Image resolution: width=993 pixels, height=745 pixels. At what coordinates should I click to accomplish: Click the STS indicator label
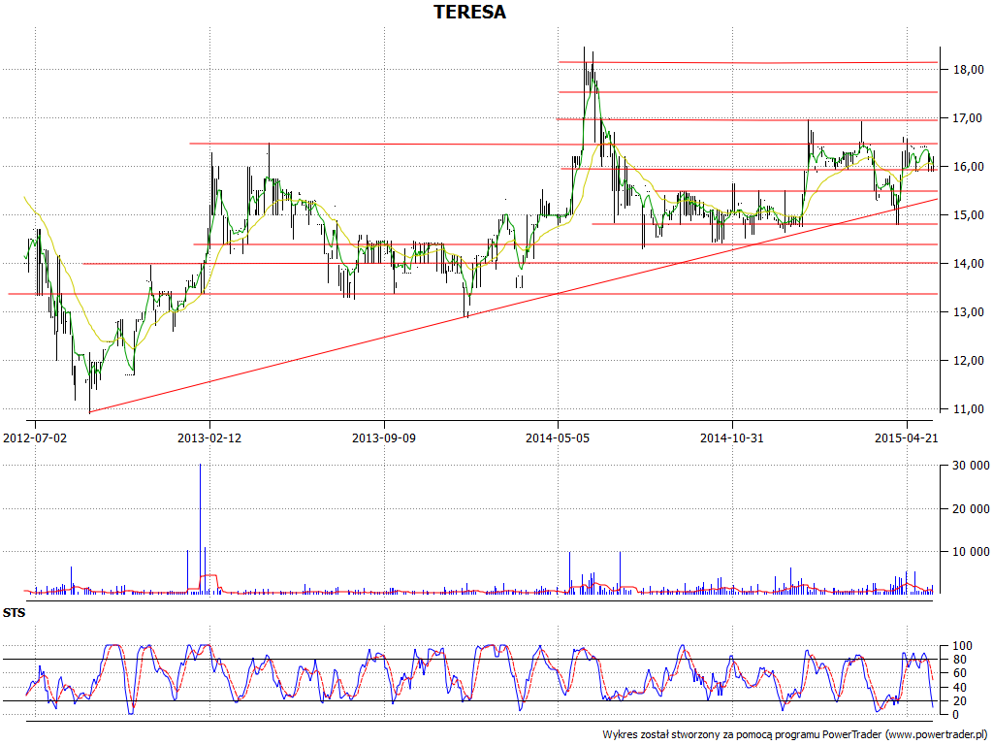click(14, 613)
